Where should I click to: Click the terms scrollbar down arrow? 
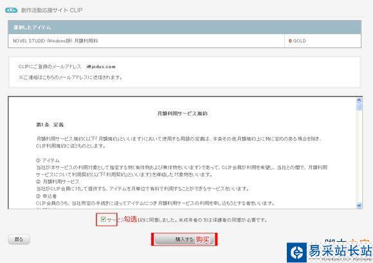point(359,205)
